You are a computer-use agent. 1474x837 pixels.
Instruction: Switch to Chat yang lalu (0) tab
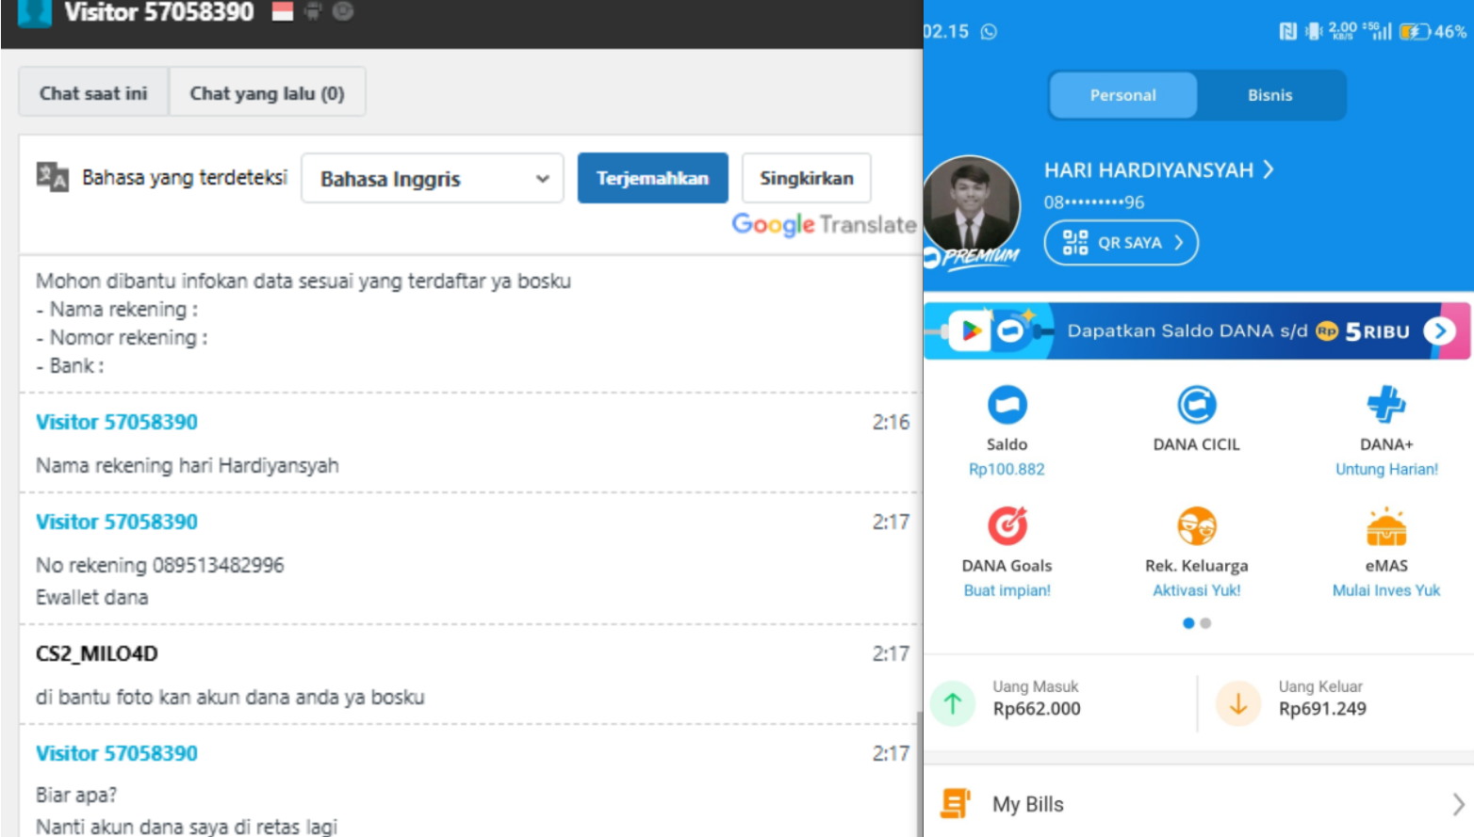point(267,92)
